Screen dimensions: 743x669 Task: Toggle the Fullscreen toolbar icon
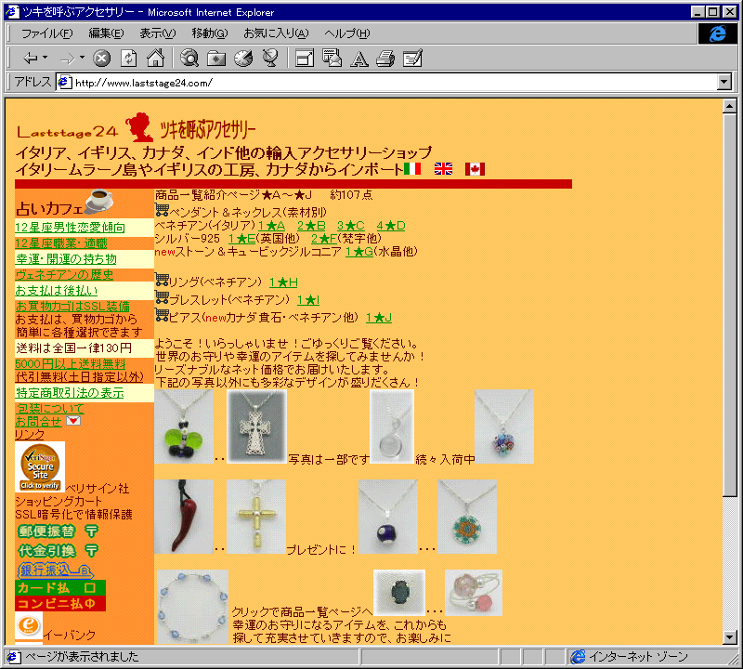(x=305, y=59)
